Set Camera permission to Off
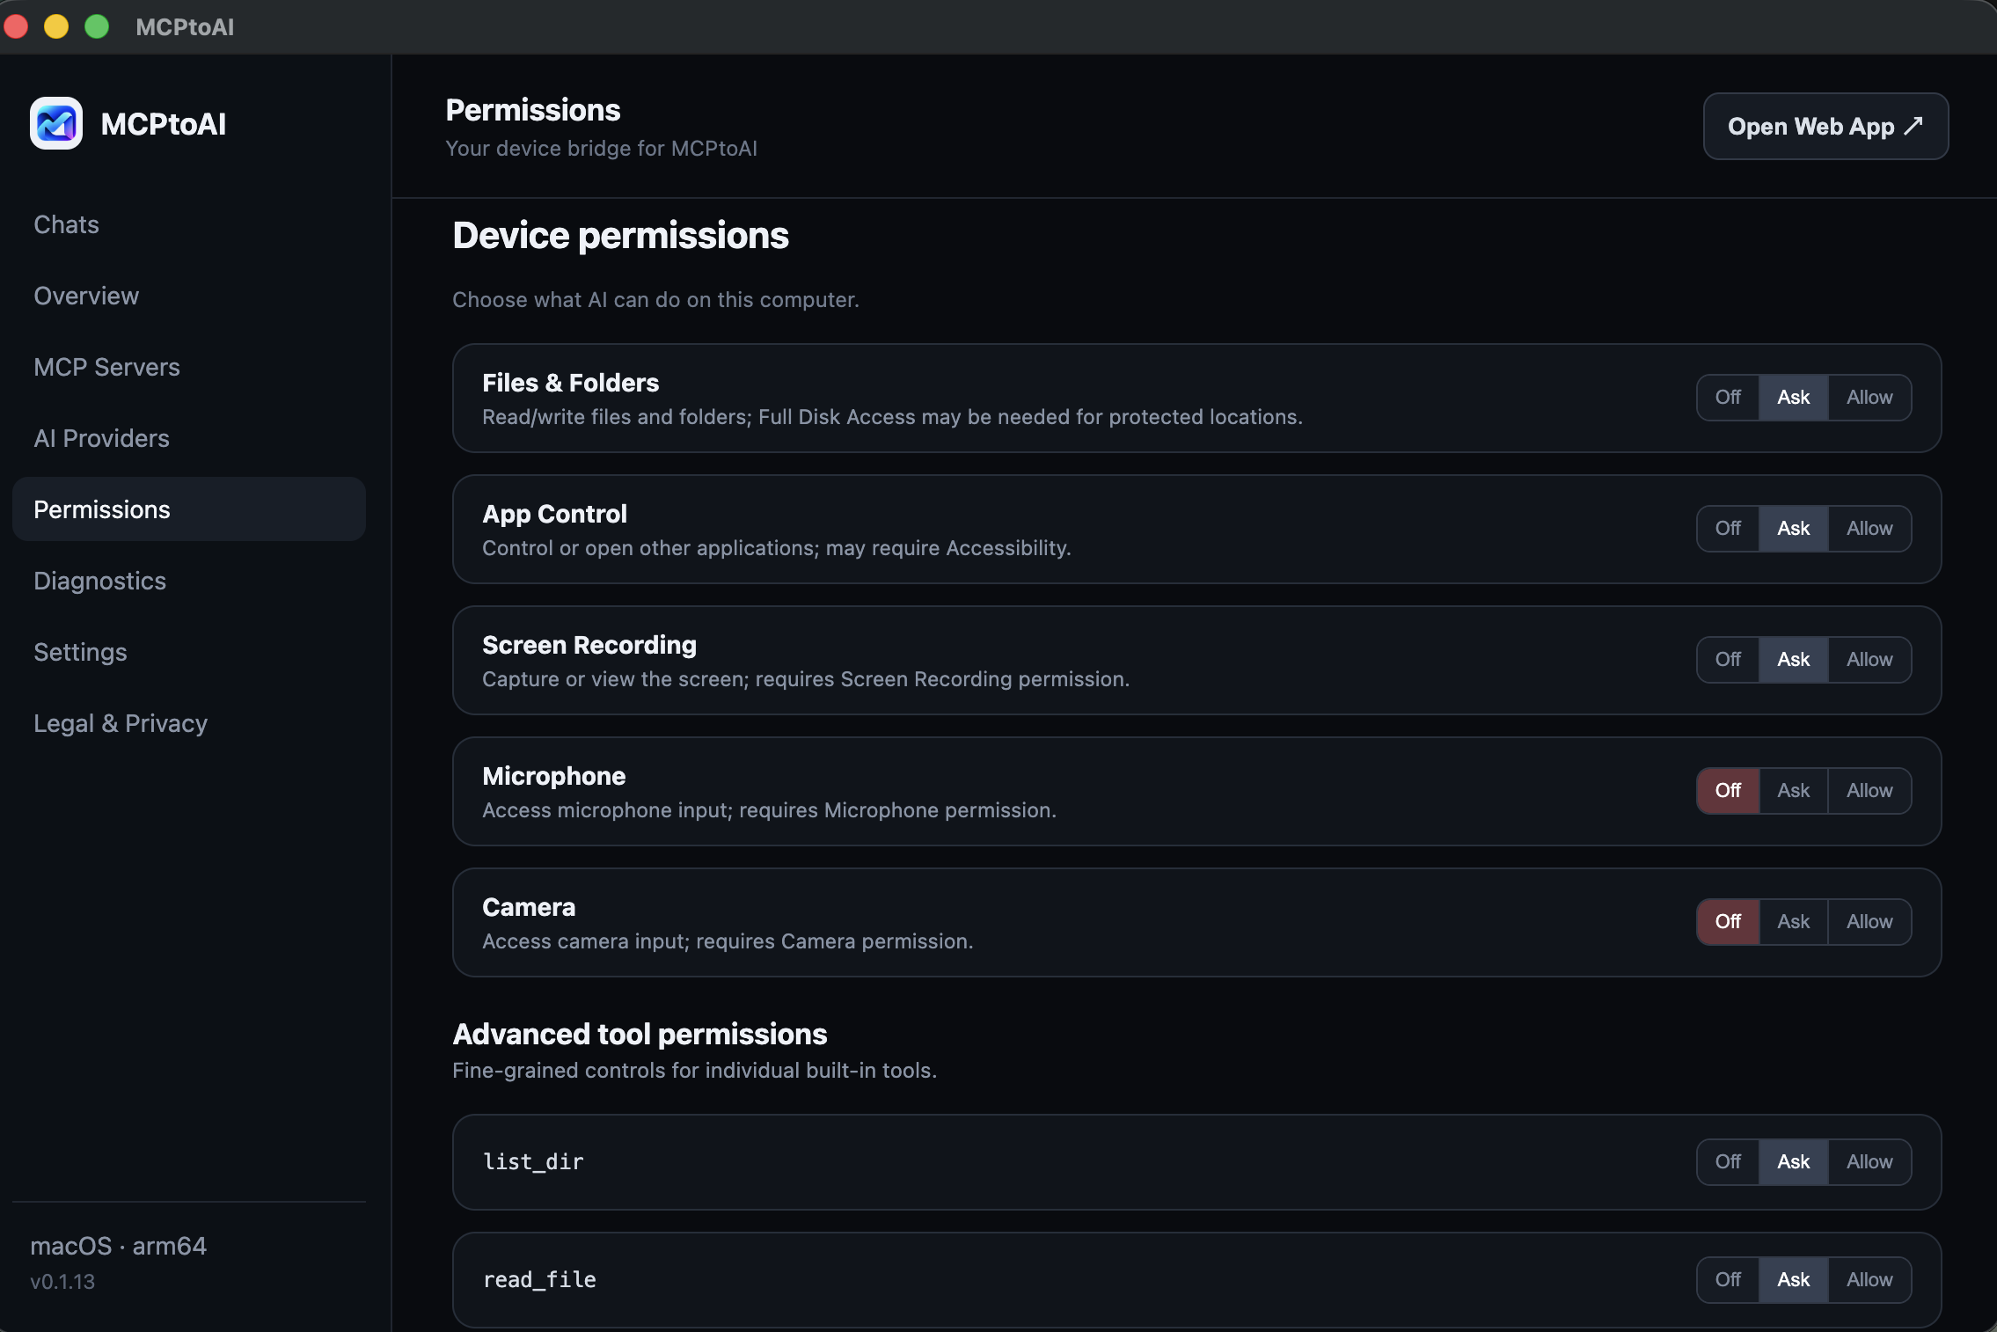 point(1728,922)
